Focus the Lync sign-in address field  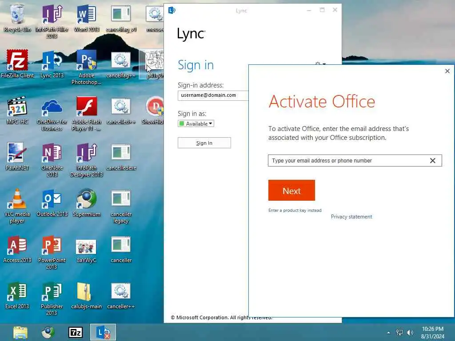coord(213,95)
